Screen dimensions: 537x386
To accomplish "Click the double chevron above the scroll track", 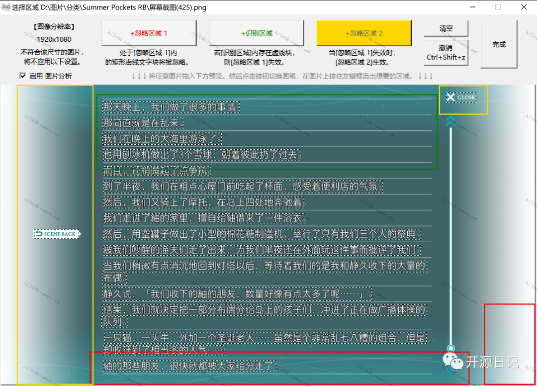I will 450,121.
